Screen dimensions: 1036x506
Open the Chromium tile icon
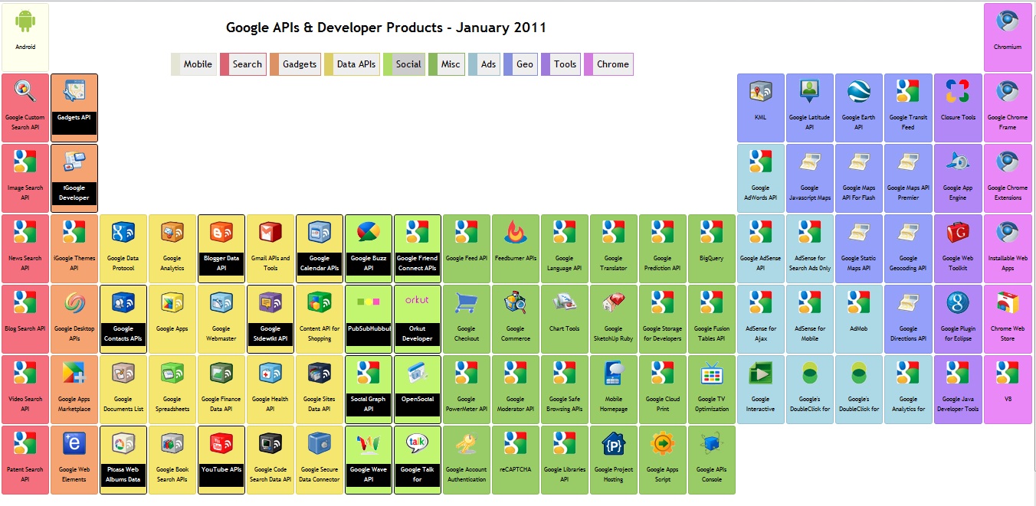[1007, 21]
